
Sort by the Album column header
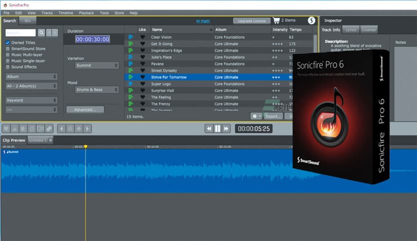tap(242, 30)
